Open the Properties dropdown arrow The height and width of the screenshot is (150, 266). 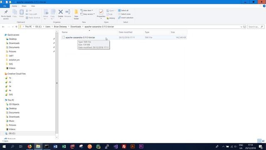101,18
